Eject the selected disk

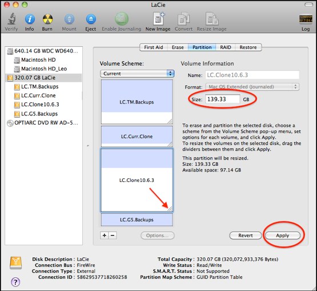[91, 19]
